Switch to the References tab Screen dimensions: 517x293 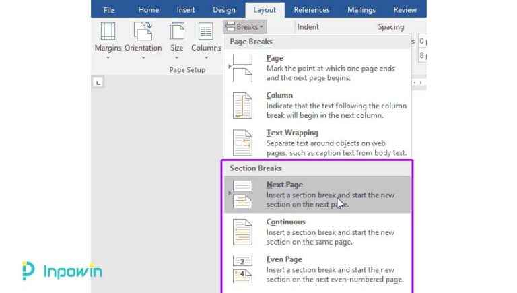(x=312, y=10)
